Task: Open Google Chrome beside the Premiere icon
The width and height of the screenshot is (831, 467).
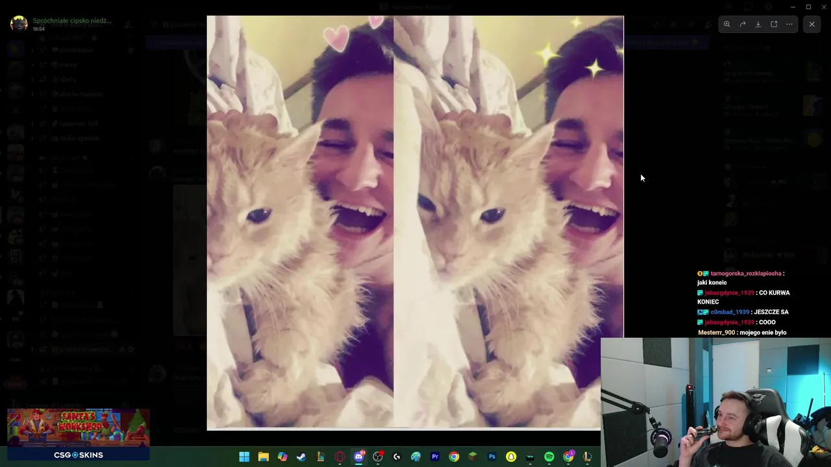Action: point(454,457)
